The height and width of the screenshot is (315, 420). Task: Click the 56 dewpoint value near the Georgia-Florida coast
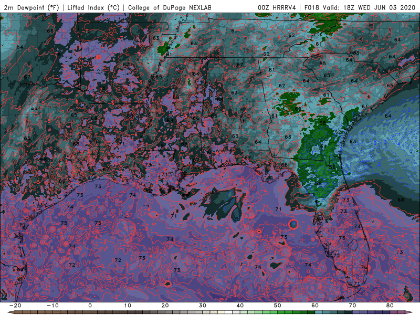(x=332, y=167)
